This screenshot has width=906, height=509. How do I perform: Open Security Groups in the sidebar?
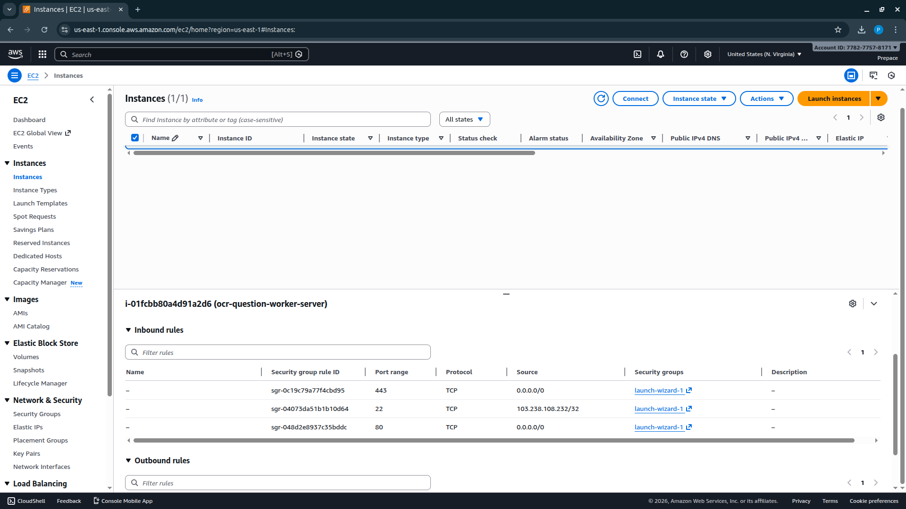[x=37, y=414]
